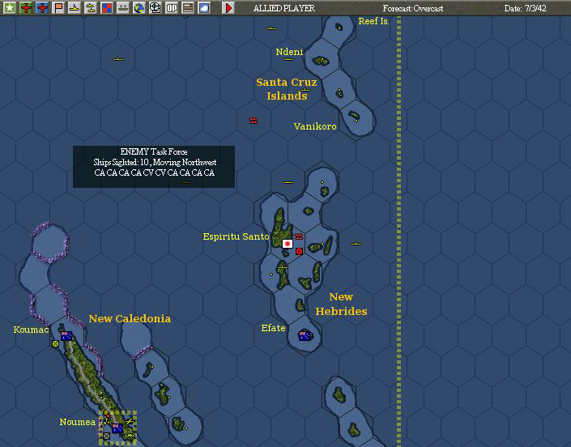
Task: Select yellow ship east of Espiritu Santo
Action: pyautogui.click(x=356, y=244)
